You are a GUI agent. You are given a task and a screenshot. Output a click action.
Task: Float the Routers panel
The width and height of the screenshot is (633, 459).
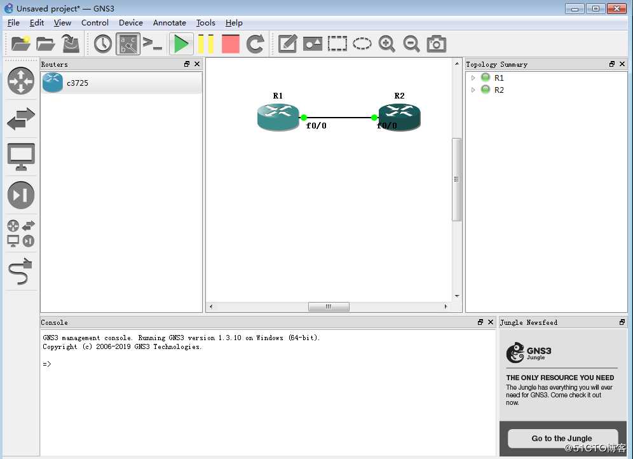click(186, 64)
